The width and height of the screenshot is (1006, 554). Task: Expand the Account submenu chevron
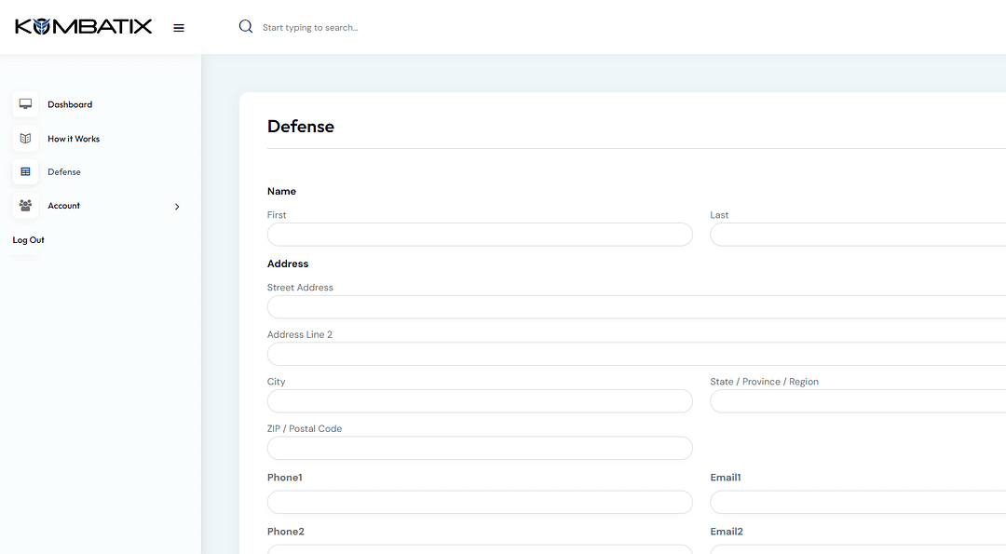(177, 206)
